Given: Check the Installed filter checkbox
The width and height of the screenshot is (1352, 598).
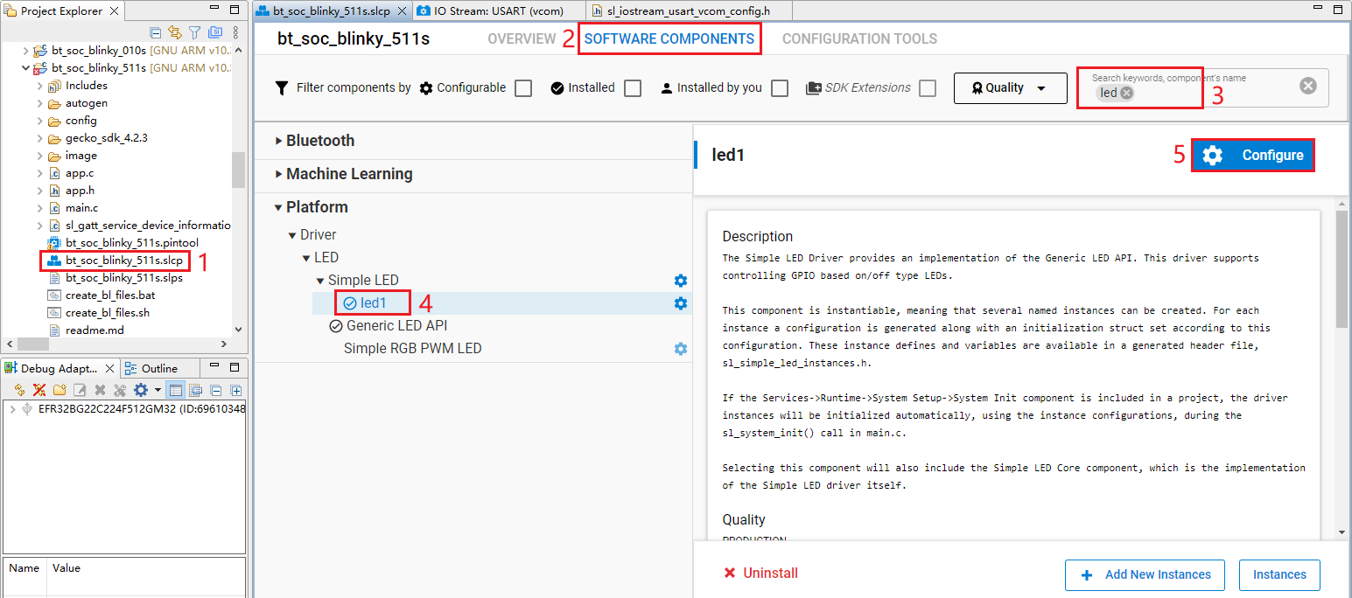Looking at the screenshot, I should [x=633, y=88].
